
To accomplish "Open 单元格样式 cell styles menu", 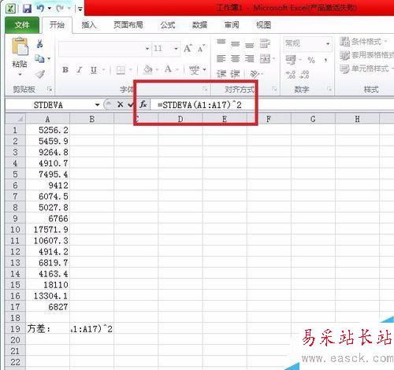I will [366, 68].
